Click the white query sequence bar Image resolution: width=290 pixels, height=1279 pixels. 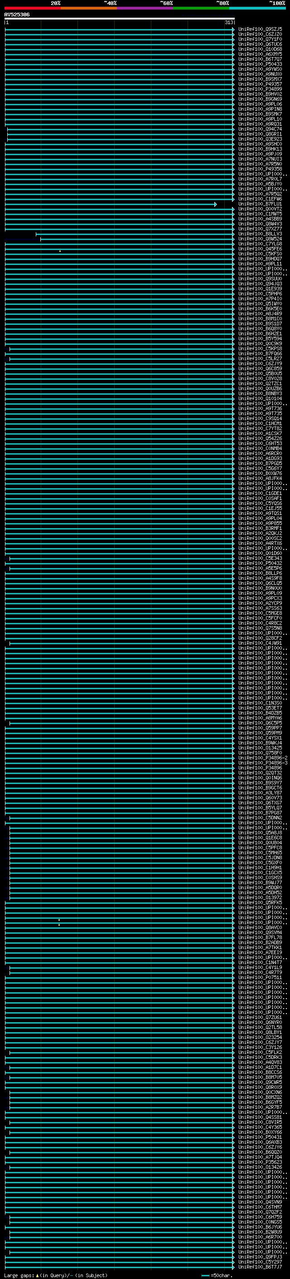point(120,18)
